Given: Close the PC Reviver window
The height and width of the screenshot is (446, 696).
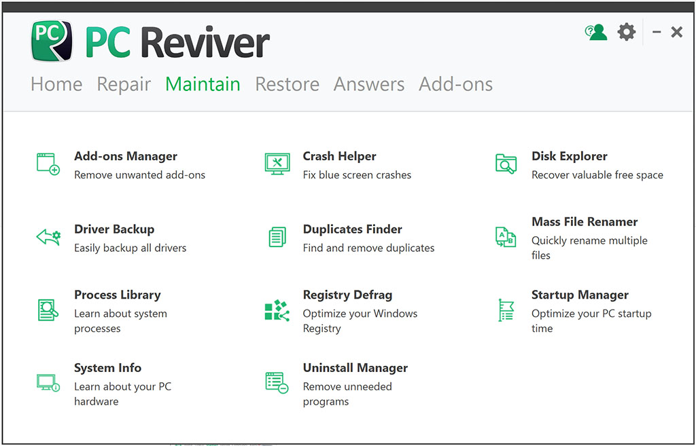Looking at the screenshot, I should click(x=677, y=32).
